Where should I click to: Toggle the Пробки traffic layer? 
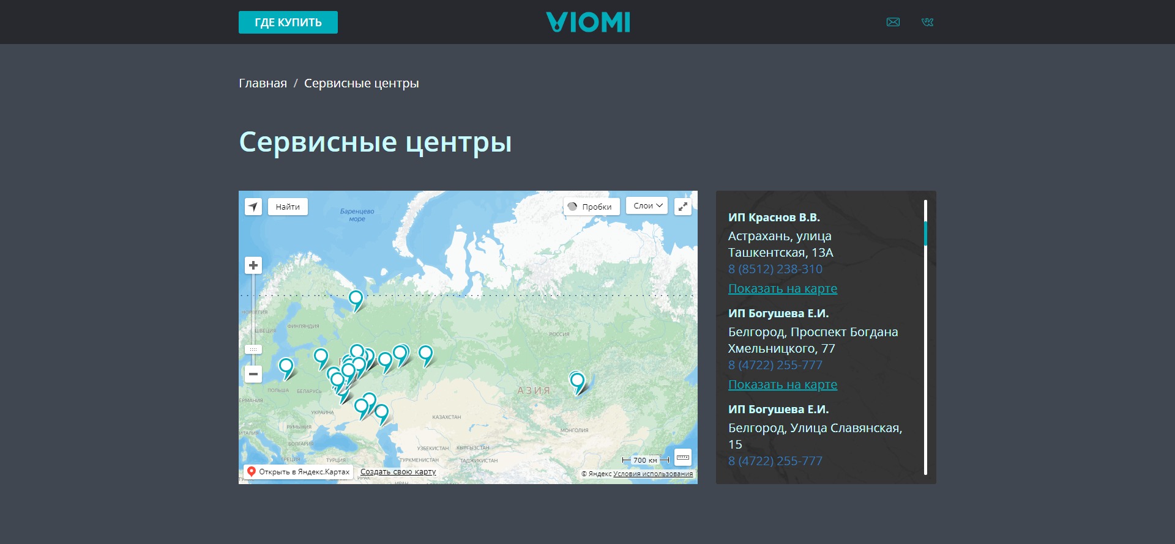coord(591,207)
